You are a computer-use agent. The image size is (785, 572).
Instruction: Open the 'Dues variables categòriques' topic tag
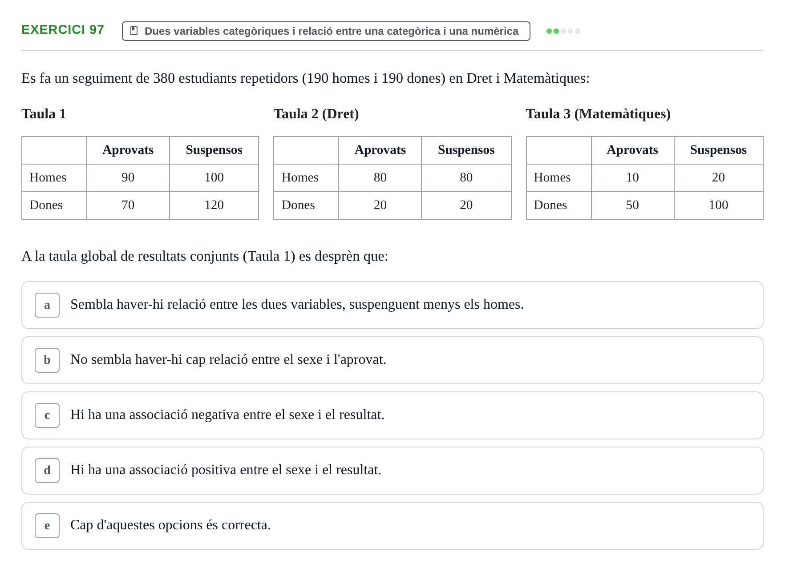click(326, 31)
